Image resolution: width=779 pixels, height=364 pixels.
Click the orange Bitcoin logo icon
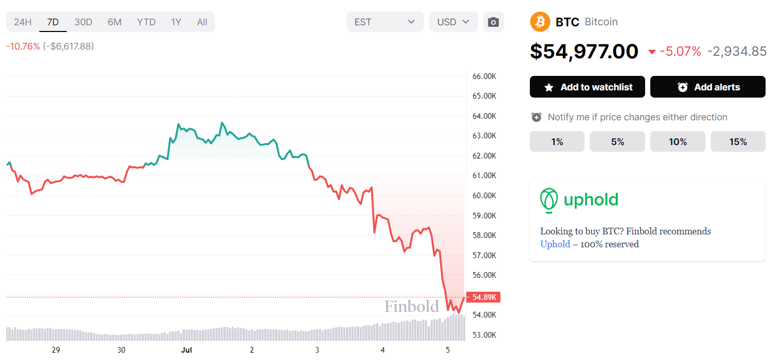pyautogui.click(x=540, y=22)
